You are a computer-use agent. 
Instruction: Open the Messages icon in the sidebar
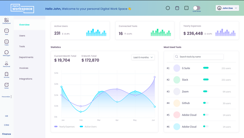6,52
